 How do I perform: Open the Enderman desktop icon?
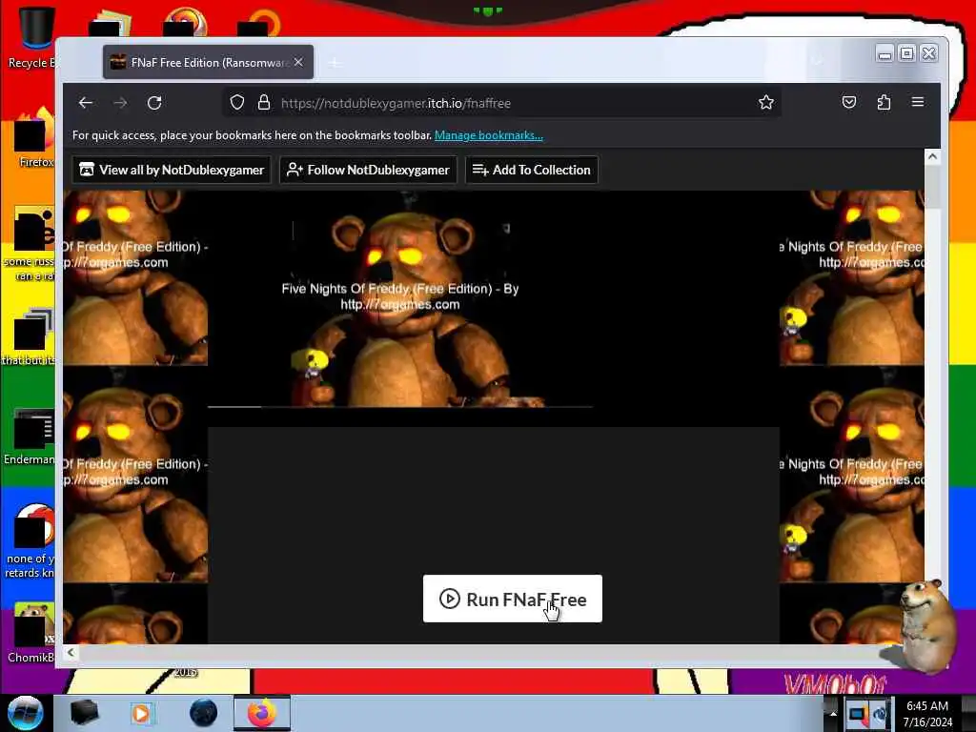click(30, 437)
